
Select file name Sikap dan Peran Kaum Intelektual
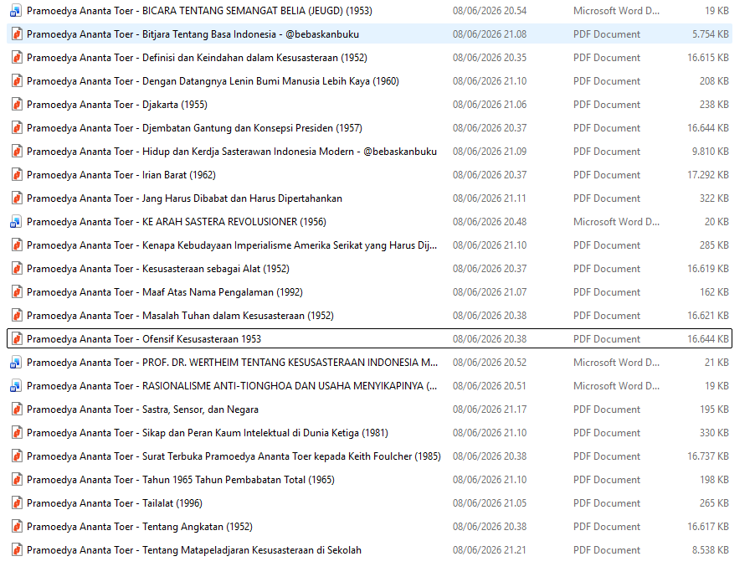click(208, 433)
